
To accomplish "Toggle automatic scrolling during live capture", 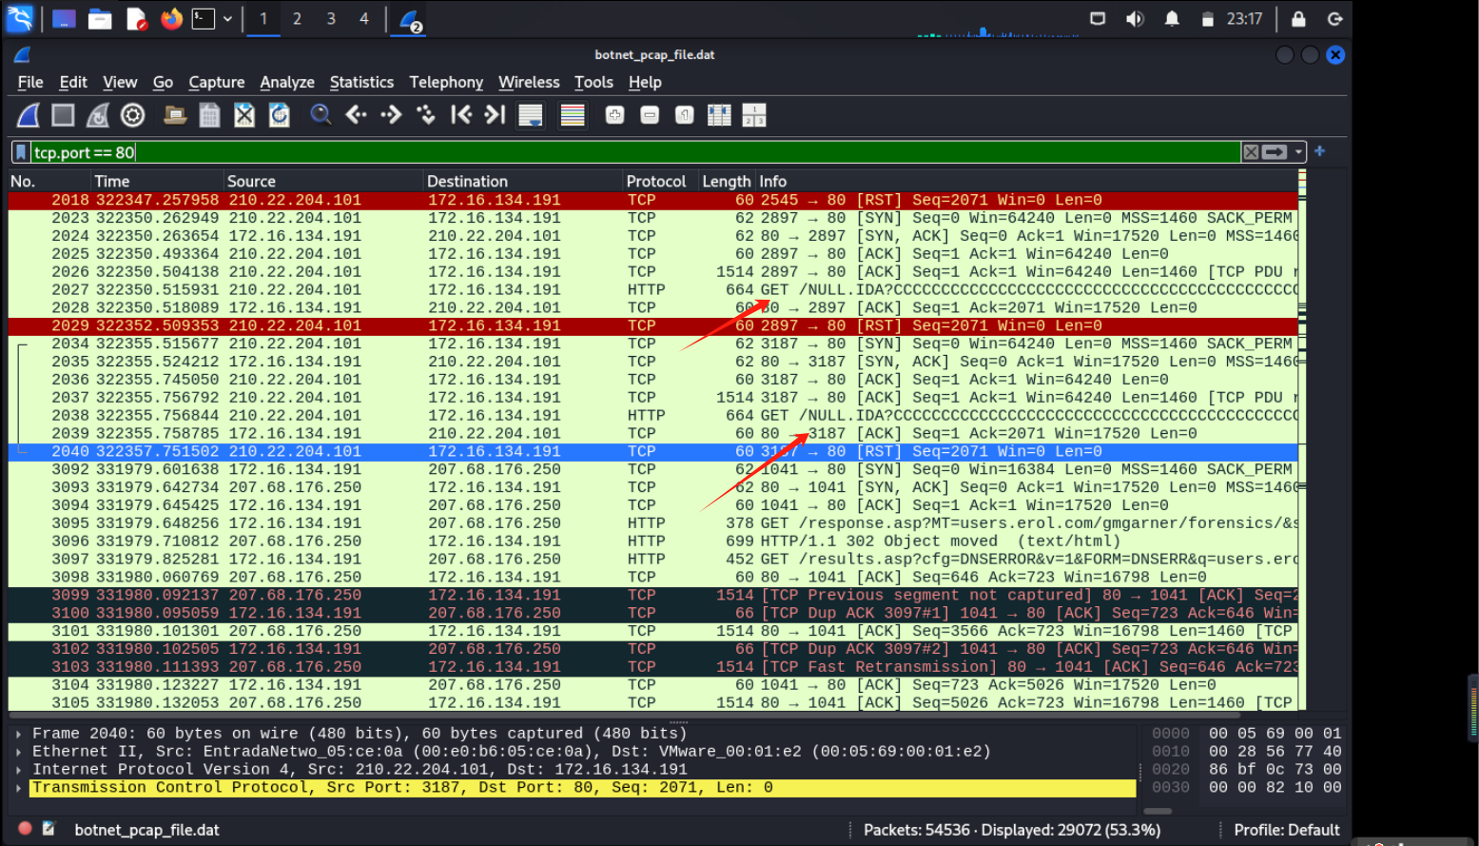I will 530,115.
